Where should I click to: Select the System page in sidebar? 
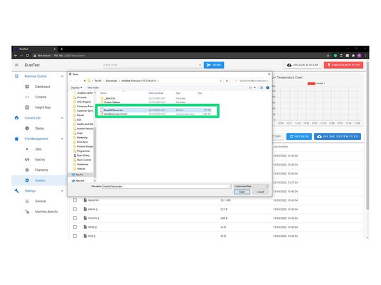click(x=39, y=180)
